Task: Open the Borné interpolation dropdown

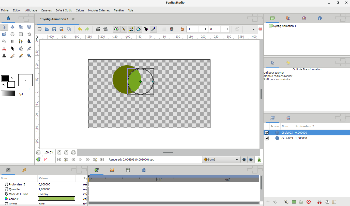Action: (x=221, y=160)
